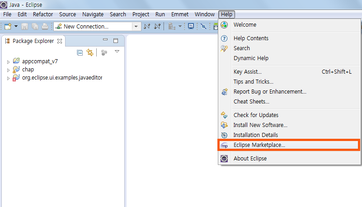Open the File menu

(x=7, y=14)
